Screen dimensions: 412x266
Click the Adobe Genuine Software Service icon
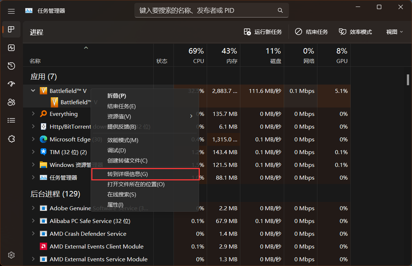43,208
